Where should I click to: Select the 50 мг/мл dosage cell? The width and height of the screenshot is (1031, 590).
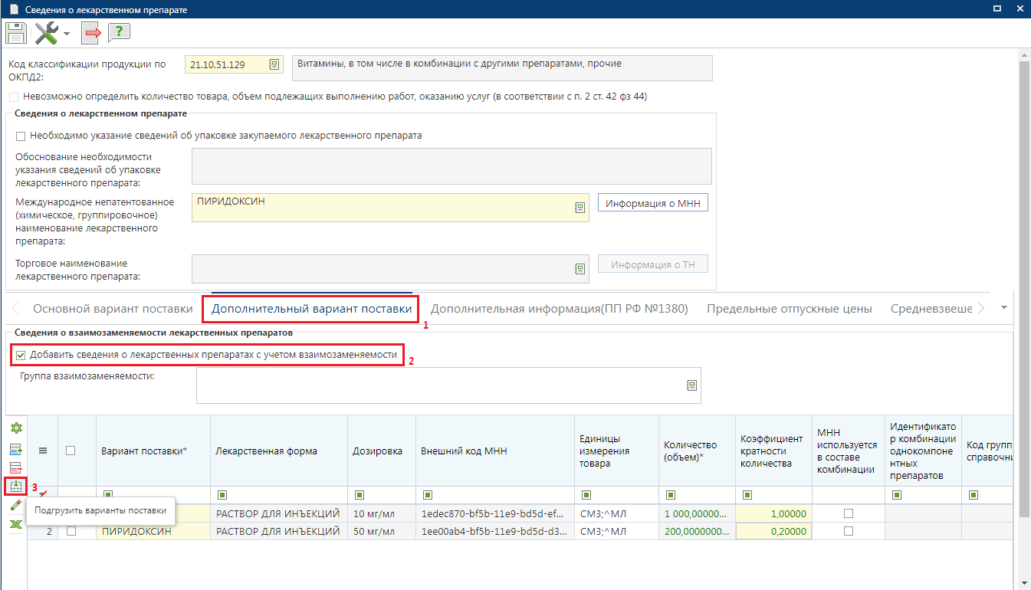point(382,531)
